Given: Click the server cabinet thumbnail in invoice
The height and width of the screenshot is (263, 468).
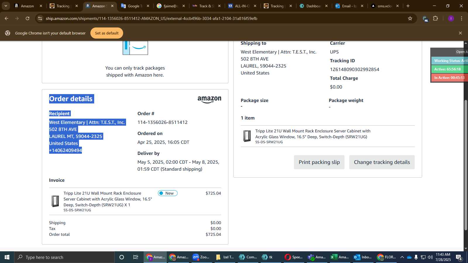Looking at the screenshot, I should click(x=55, y=201).
